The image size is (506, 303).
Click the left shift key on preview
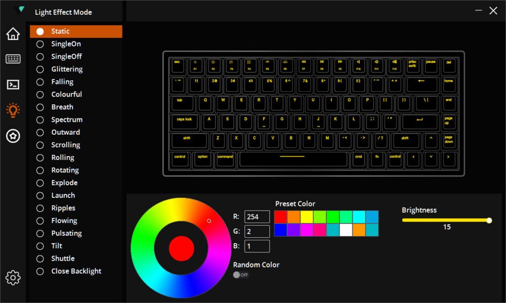coord(189,141)
